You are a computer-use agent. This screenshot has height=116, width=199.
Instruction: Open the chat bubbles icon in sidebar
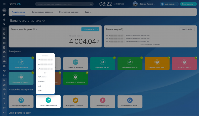point(4,38)
